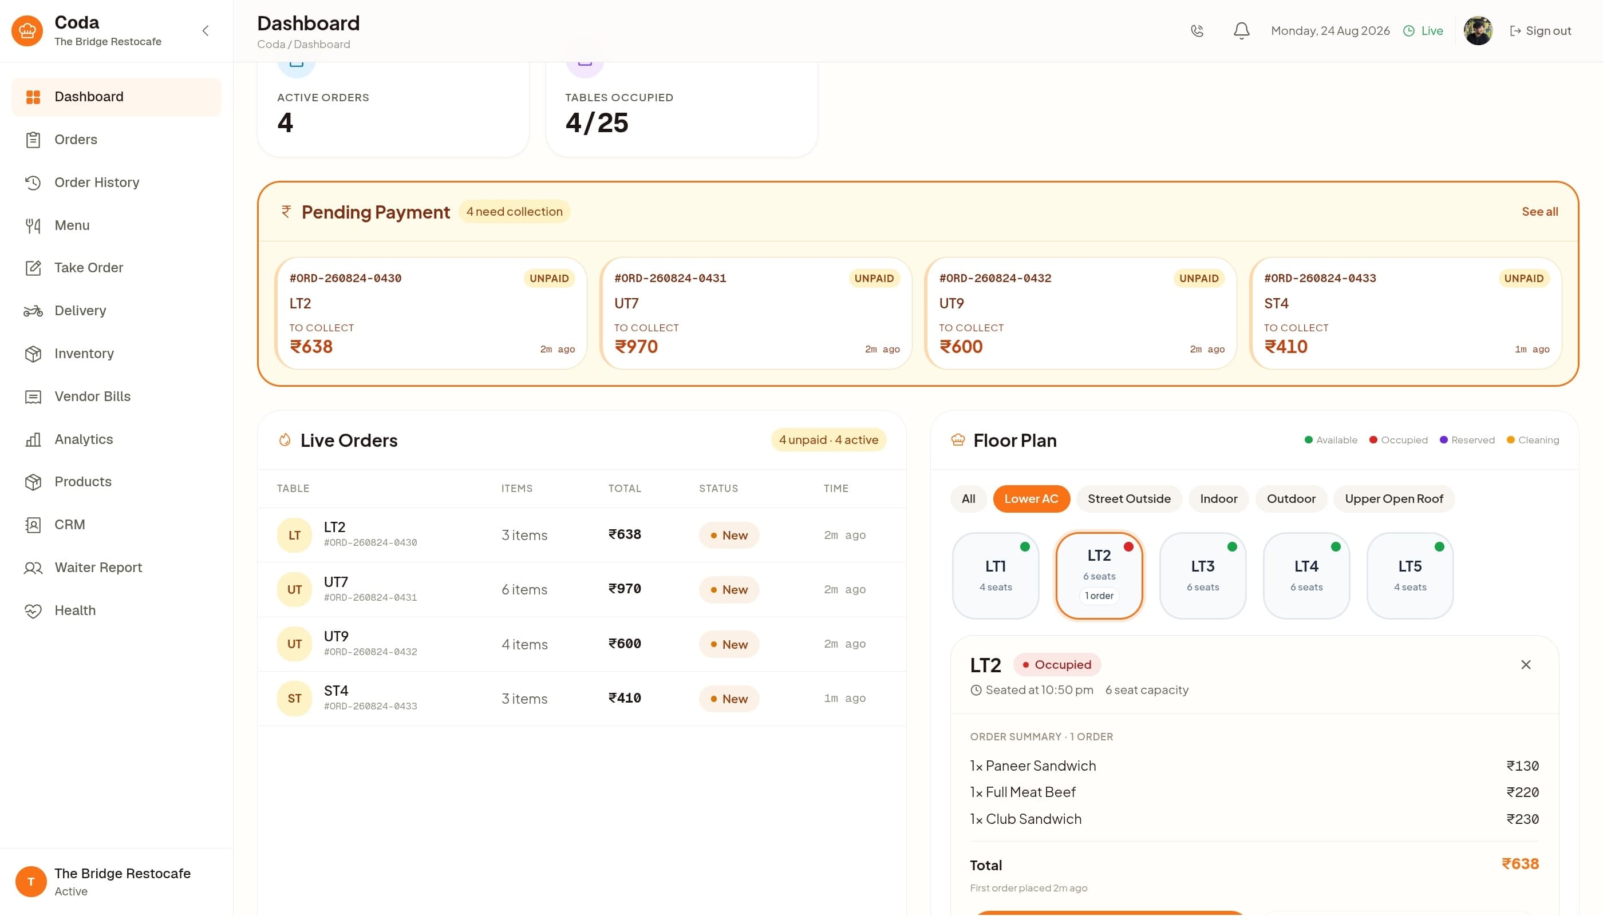Click the Waiter Report people icon
1603x916 pixels.
point(33,568)
